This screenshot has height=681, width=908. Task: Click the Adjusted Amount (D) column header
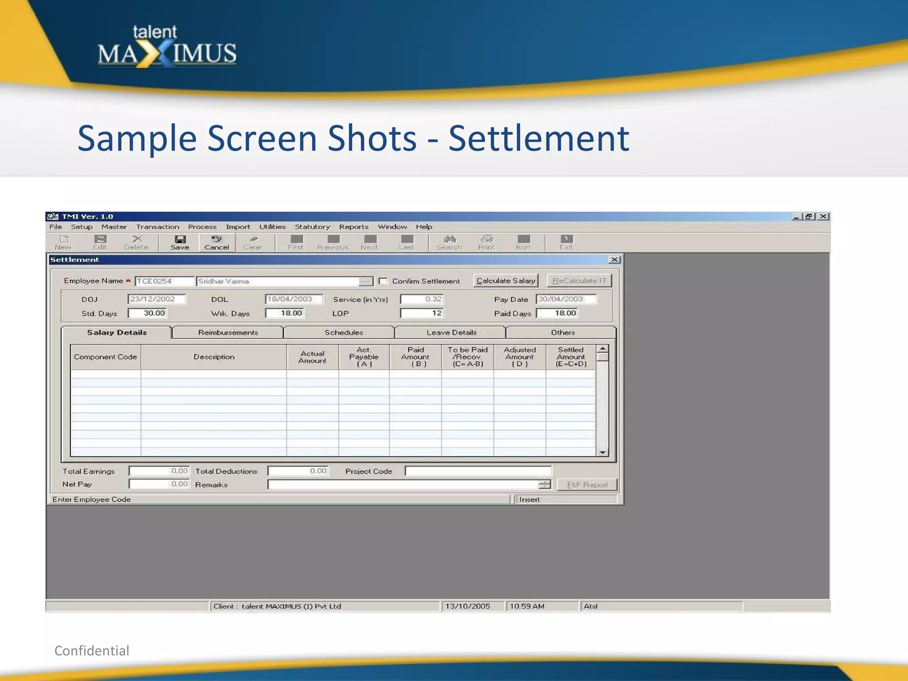520,357
